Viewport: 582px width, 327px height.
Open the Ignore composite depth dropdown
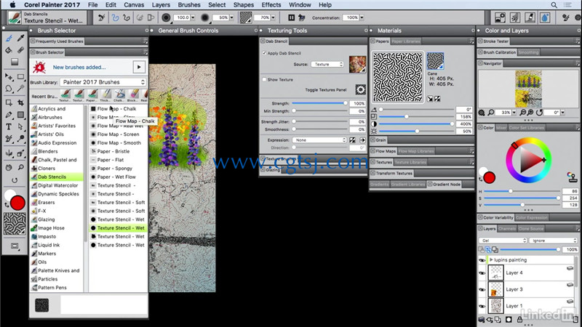pyautogui.click(x=554, y=241)
